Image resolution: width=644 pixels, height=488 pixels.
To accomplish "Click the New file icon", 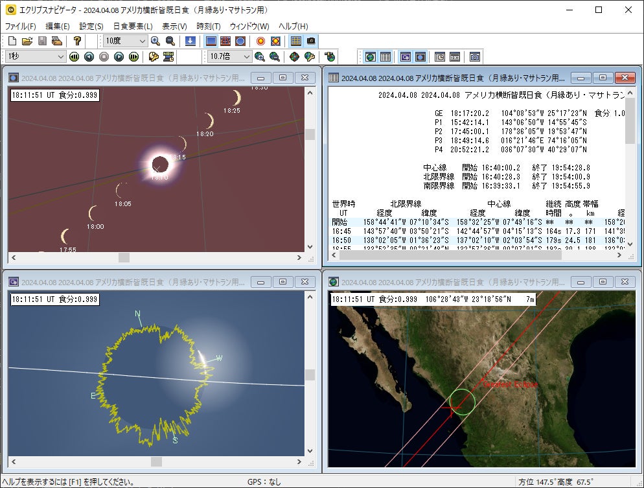I will pyautogui.click(x=13, y=41).
